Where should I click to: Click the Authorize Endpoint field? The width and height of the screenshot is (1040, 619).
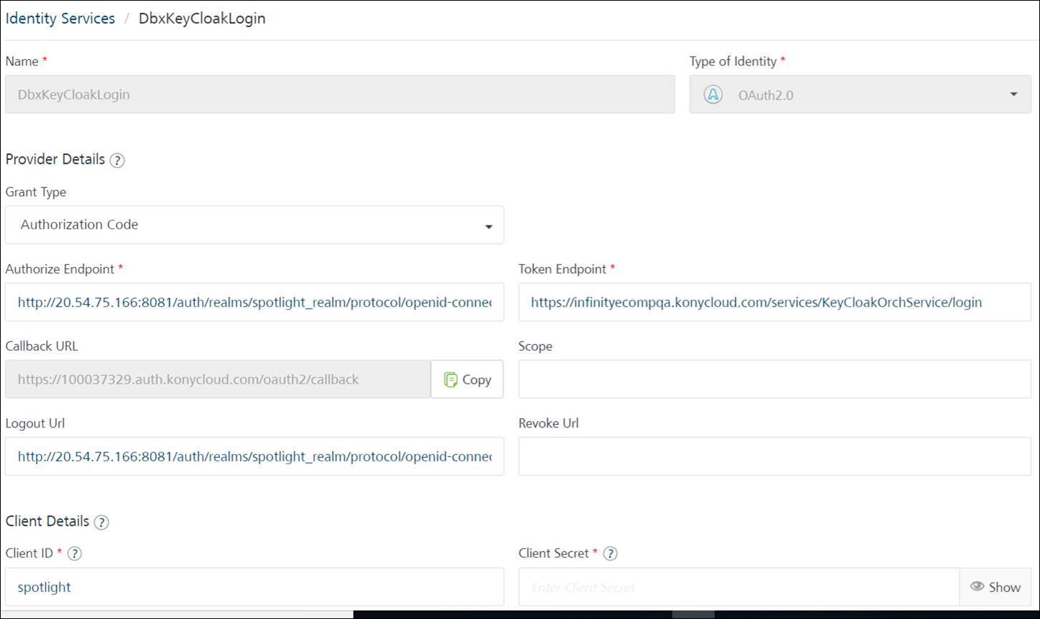(x=254, y=302)
